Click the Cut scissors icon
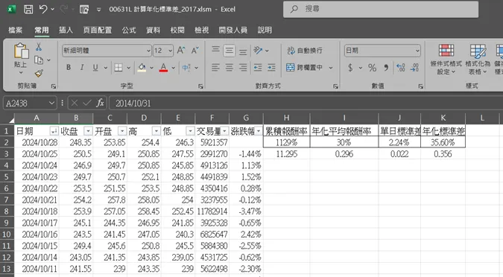Image resolution: width=503 pixels, height=277 pixels. click(x=39, y=47)
